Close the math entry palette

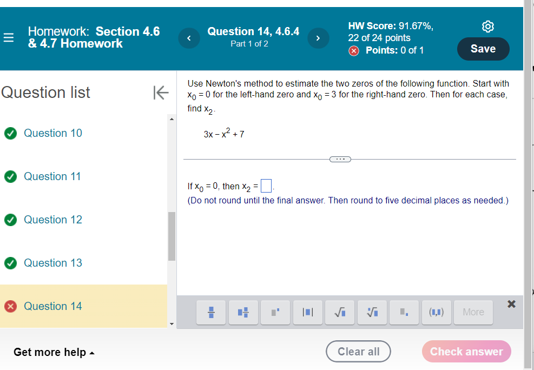tap(511, 303)
